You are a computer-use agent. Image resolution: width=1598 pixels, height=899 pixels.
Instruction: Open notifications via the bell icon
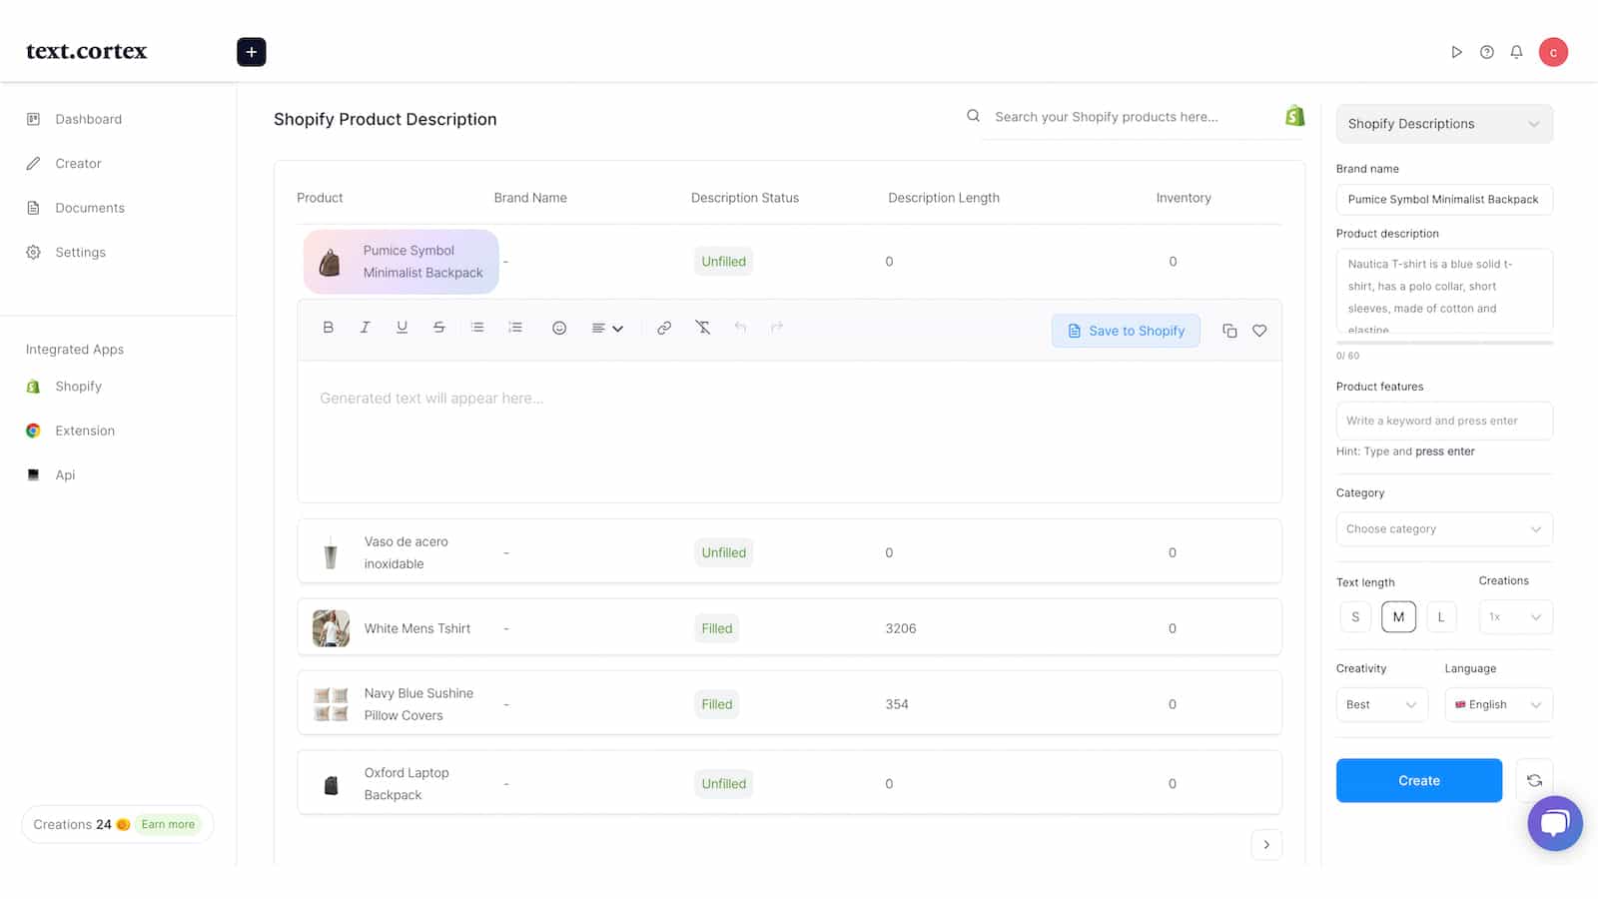click(1516, 51)
